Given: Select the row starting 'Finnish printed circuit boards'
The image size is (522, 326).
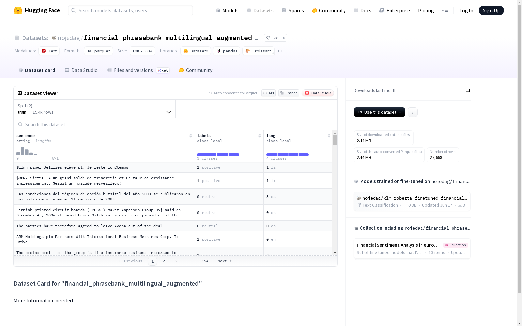Looking at the screenshot, I should (x=173, y=213).
